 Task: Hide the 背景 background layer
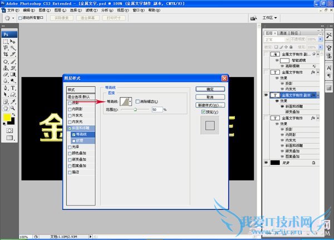[x=266, y=163]
